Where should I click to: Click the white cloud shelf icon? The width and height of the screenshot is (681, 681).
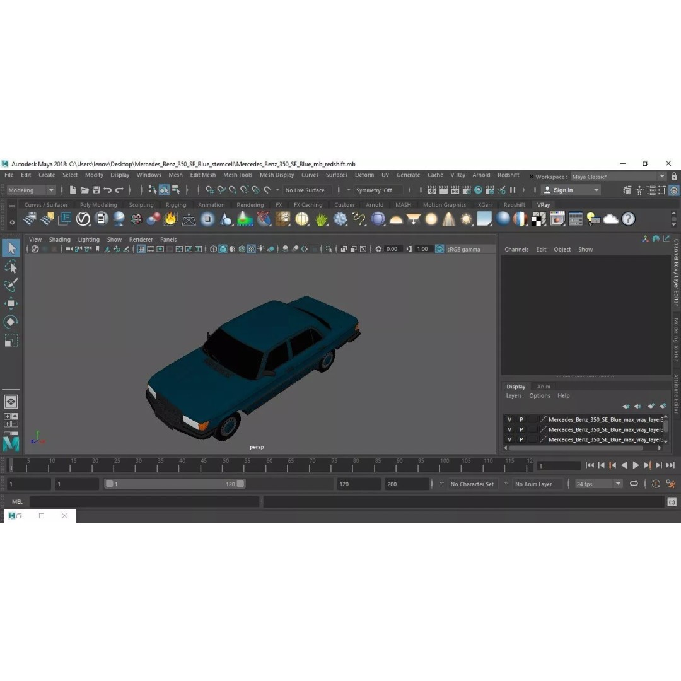pos(610,219)
